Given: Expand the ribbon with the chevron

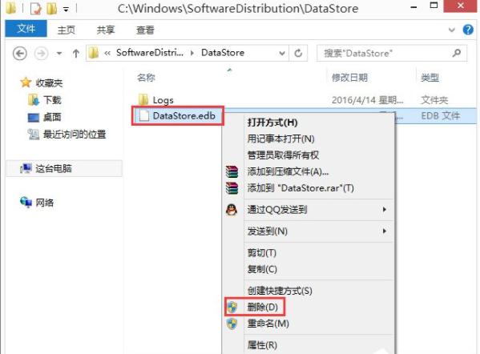Looking at the screenshot, I should (x=451, y=30).
